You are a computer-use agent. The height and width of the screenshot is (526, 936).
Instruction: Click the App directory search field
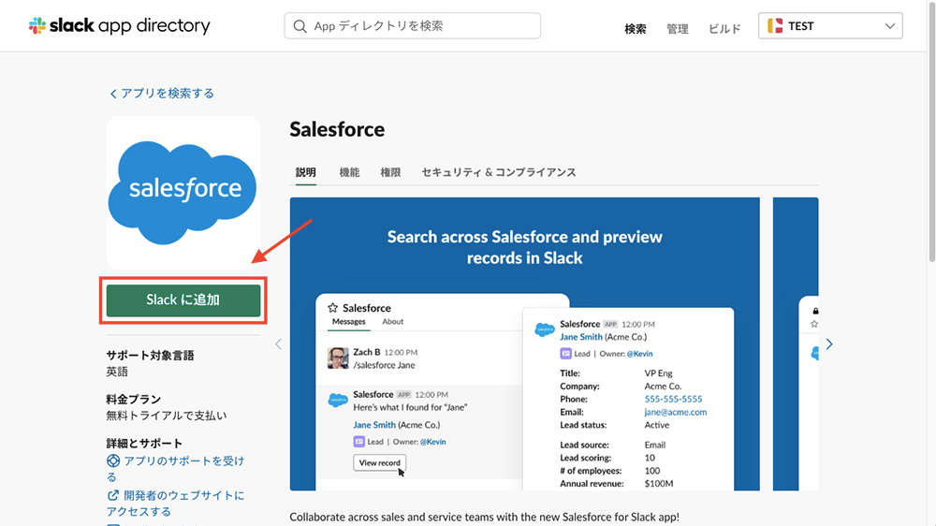pos(413,25)
